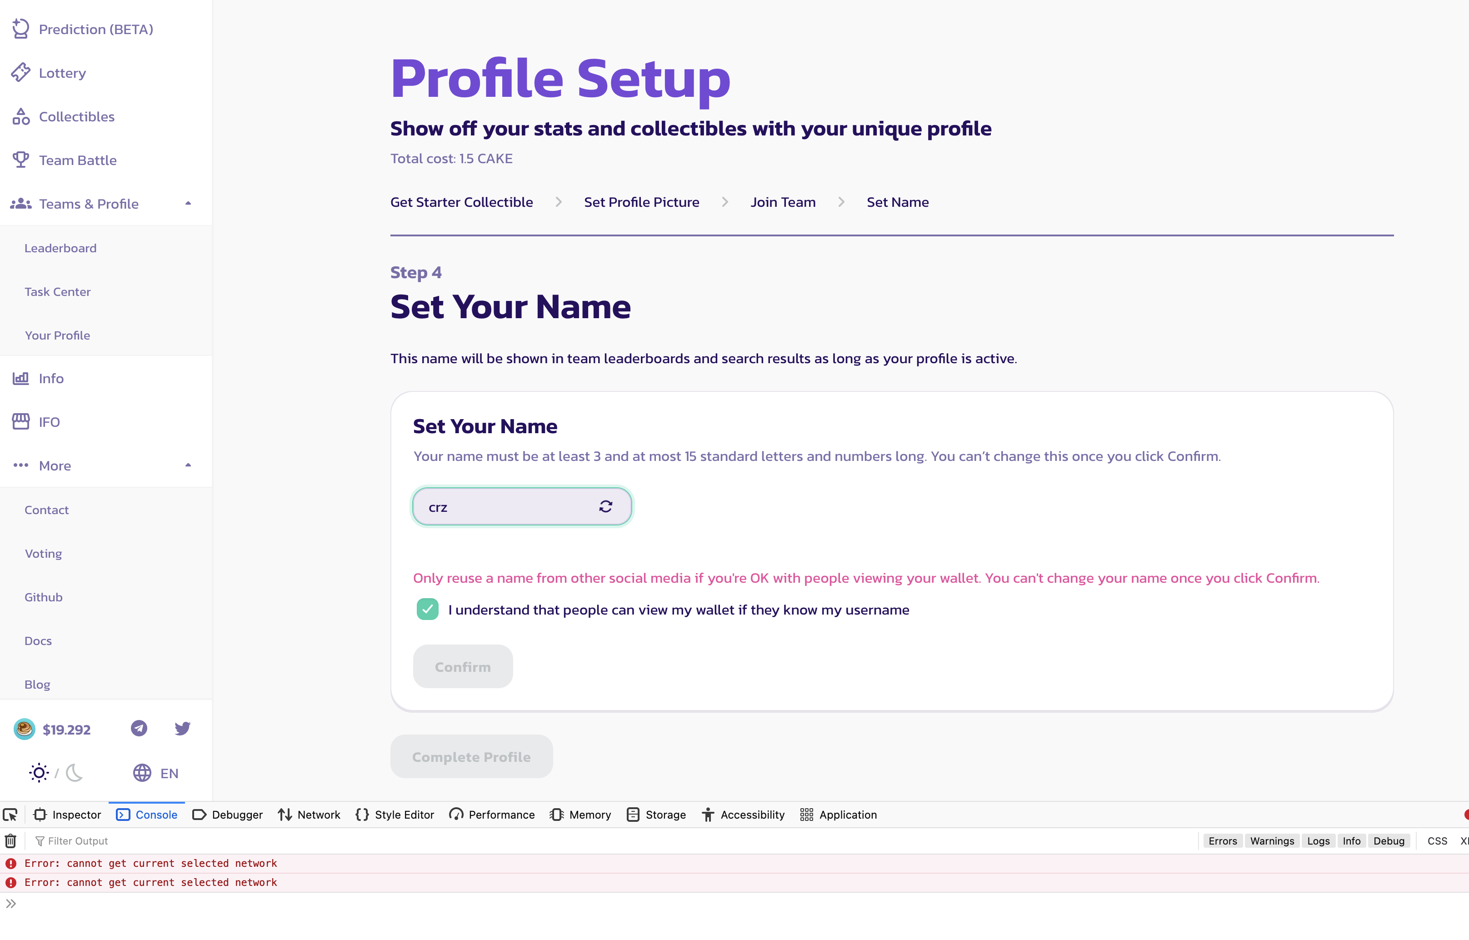This screenshot has width=1469, height=940.
Task: Open the Twitter icon
Action: tap(182, 728)
